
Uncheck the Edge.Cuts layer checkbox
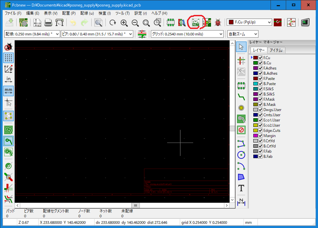click(260, 131)
